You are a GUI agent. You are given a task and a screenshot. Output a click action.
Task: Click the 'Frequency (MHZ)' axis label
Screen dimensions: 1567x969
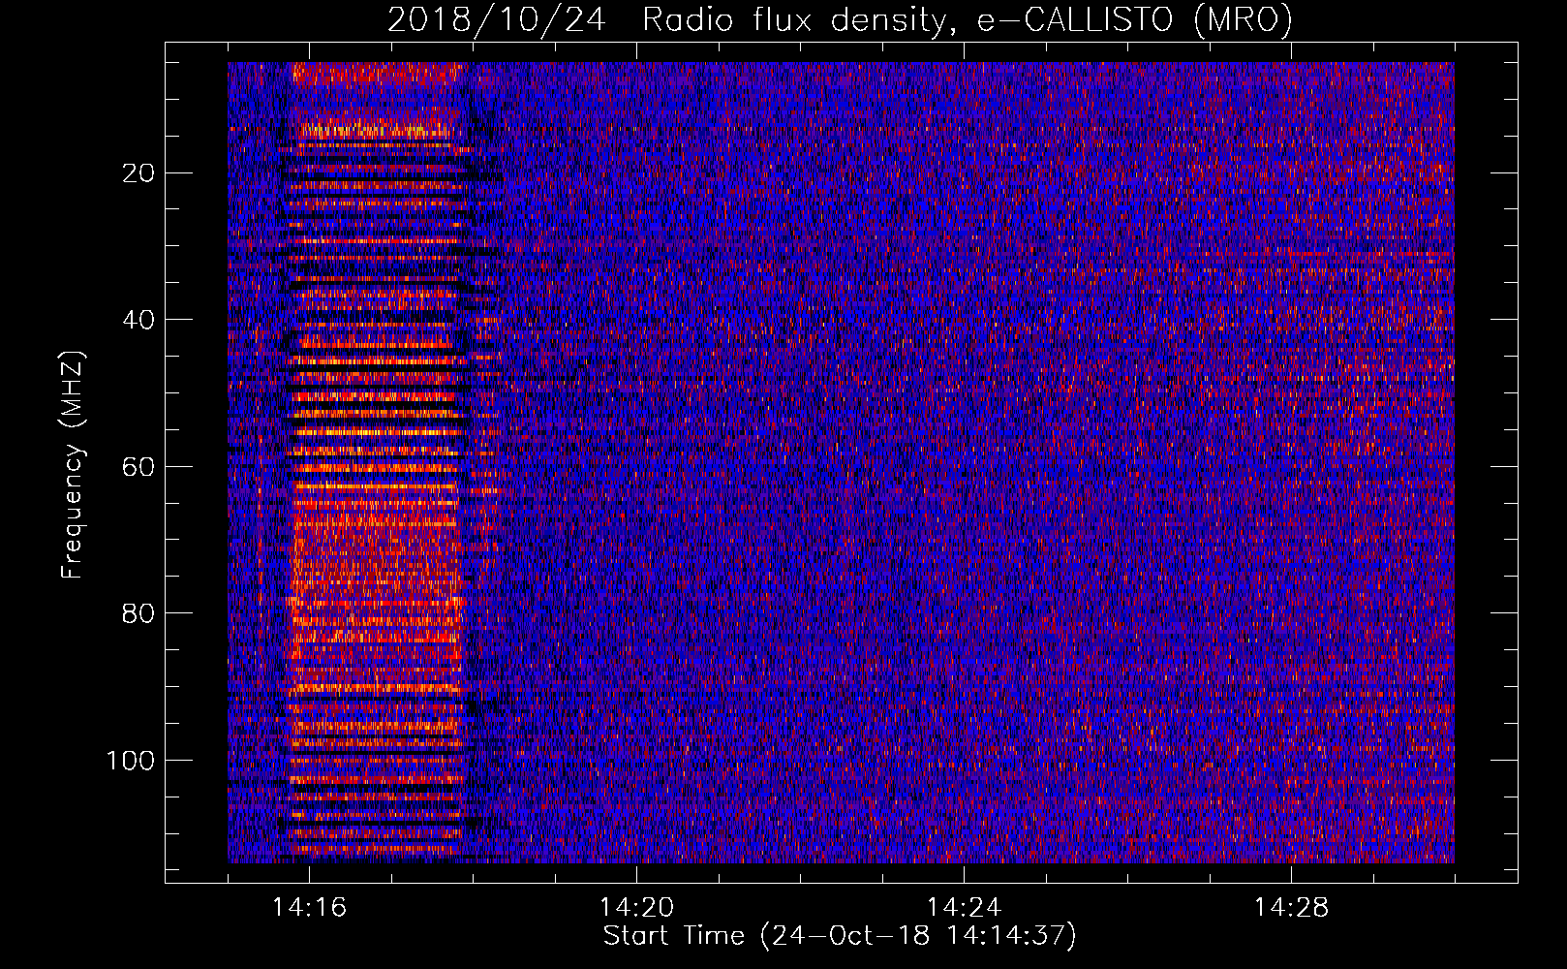[73, 464]
